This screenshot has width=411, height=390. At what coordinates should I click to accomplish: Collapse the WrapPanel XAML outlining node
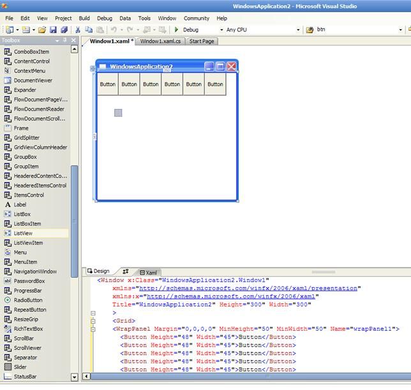pyautogui.click(x=93, y=329)
